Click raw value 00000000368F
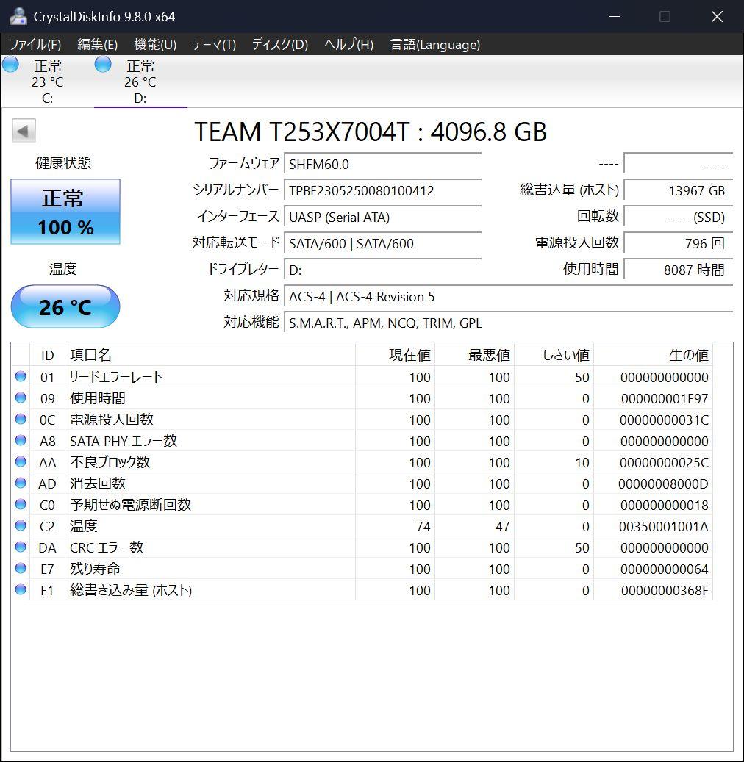Image resolution: width=744 pixels, height=762 pixels. [x=665, y=591]
